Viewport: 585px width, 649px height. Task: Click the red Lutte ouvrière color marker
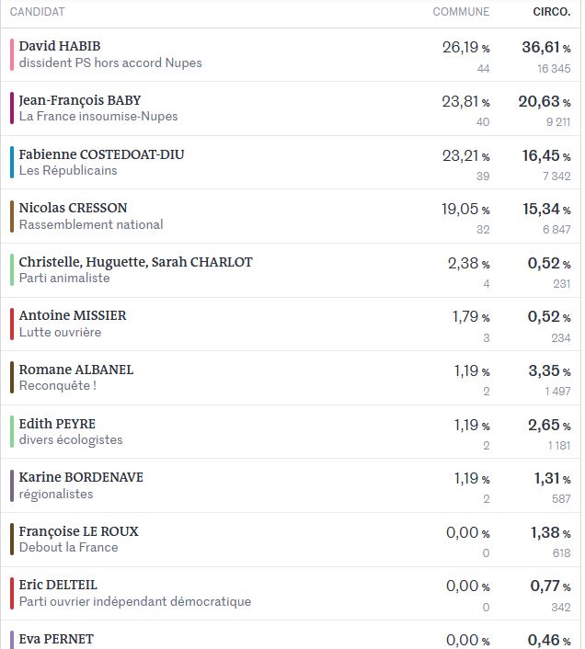(12, 324)
